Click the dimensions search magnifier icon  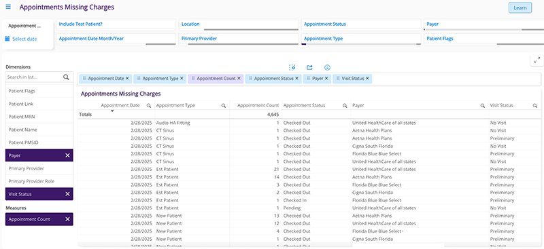point(66,77)
